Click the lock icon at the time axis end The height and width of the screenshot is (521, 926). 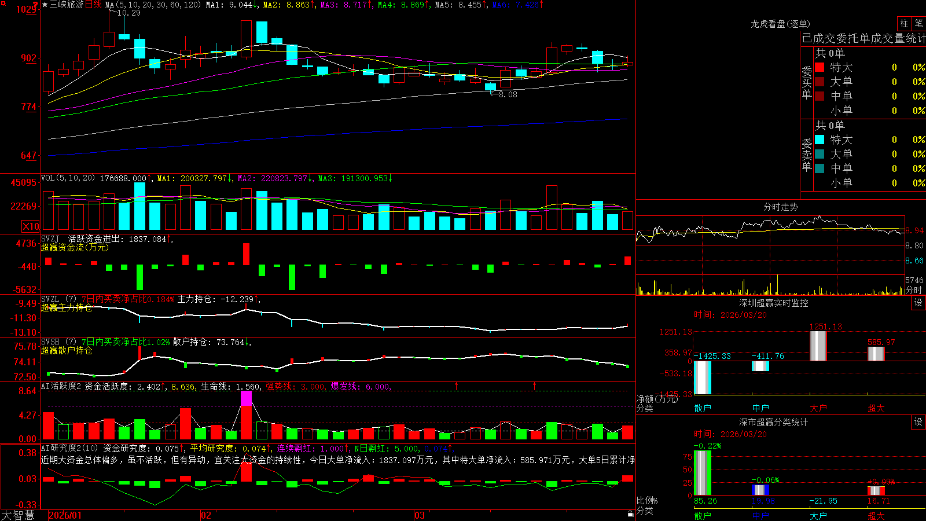pyautogui.click(x=630, y=514)
